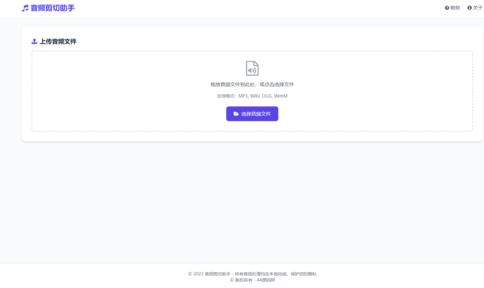484x288 pixels.
Task: Click the 上传音频文件 section heading
Action: click(58, 41)
